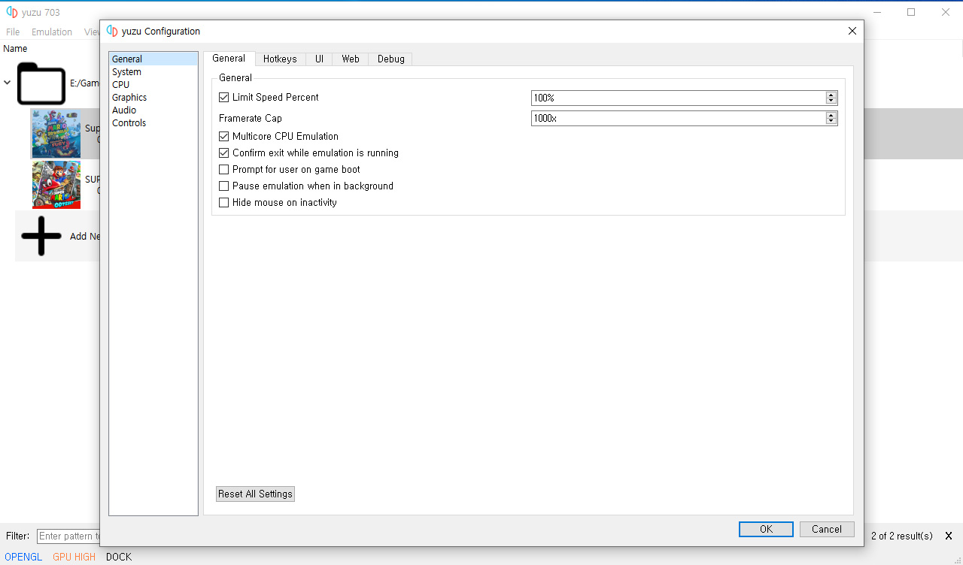
Task: Click yuzu logo in main window title bar
Action: point(12,12)
